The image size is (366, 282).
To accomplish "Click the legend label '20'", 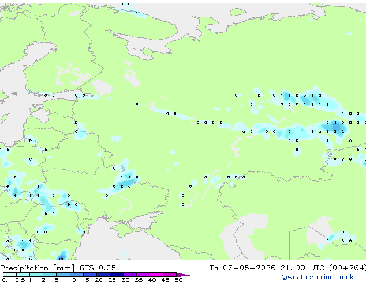I will (99, 280).
